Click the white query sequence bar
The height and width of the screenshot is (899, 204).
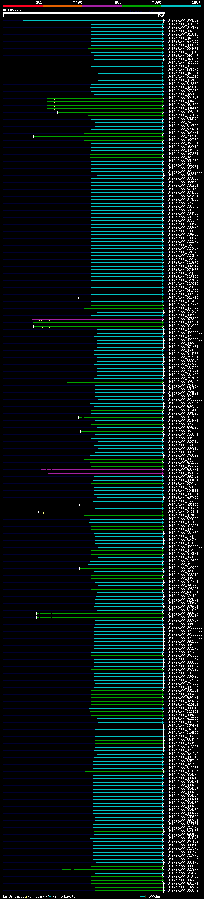[x=84, y=13]
